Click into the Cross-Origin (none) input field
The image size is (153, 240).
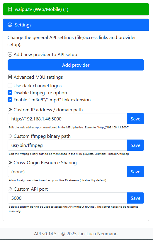67,172
